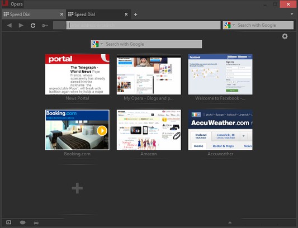Open Speed Dial settings gear icon

pyautogui.click(x=285, y=36)
